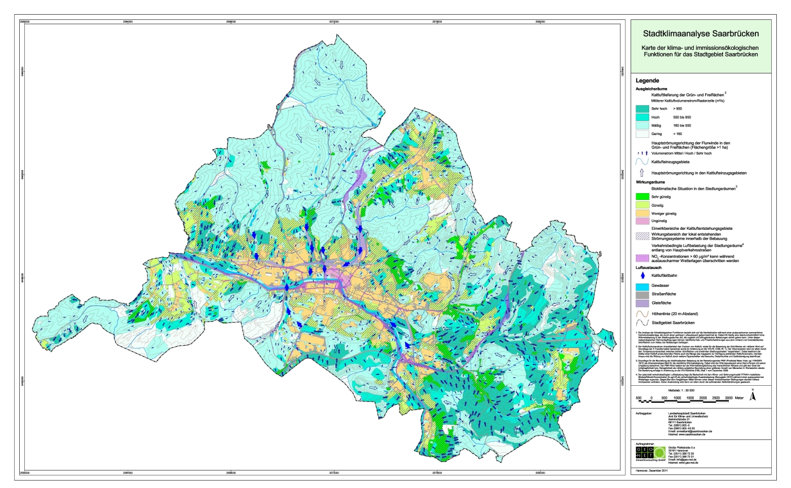This screenshot has height=488, width=791.
Task: Click the north arrow compass symbol
Action: pyautogui.click(x=753, y=396)
